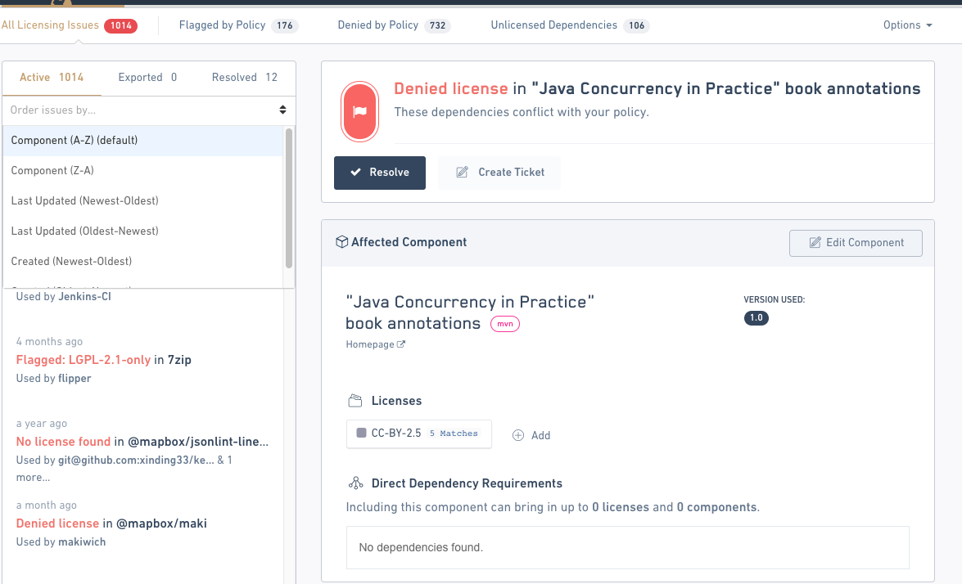Click the sort options list scrollbar
The width and height of the screenshot is (962, 584).
[289, 198]
